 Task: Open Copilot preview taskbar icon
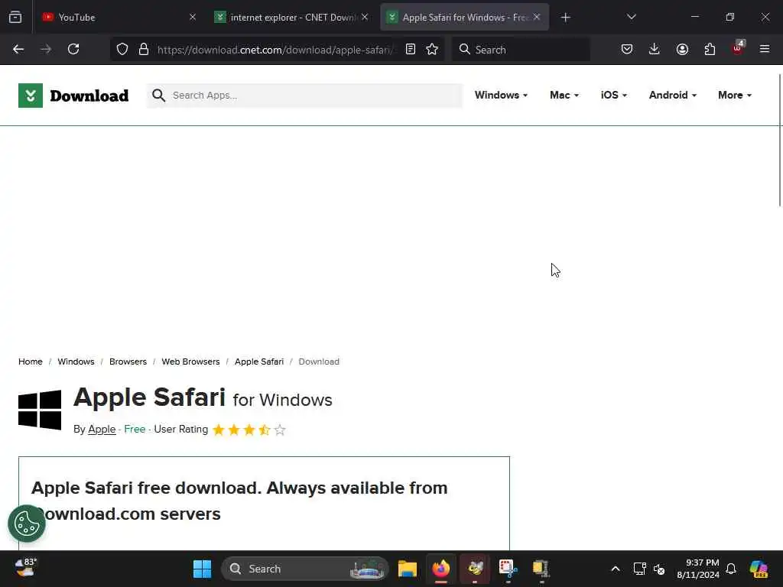point(759,569)
